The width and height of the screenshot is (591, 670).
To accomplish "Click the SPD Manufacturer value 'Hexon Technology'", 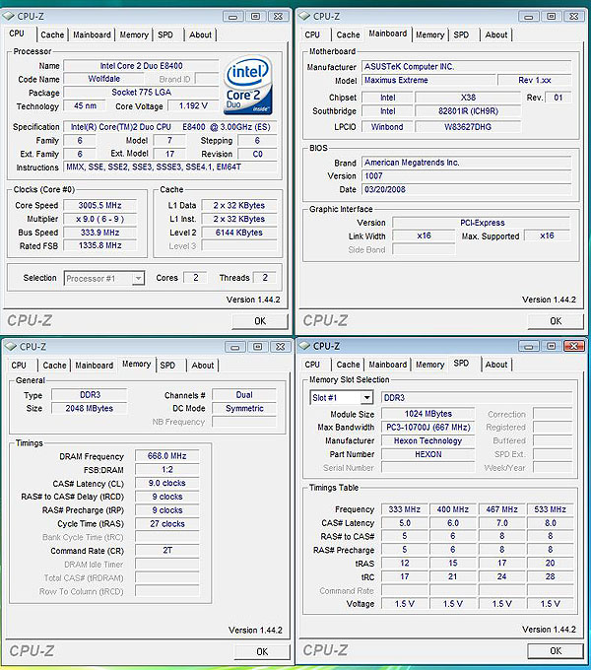I will click(427, 441).
